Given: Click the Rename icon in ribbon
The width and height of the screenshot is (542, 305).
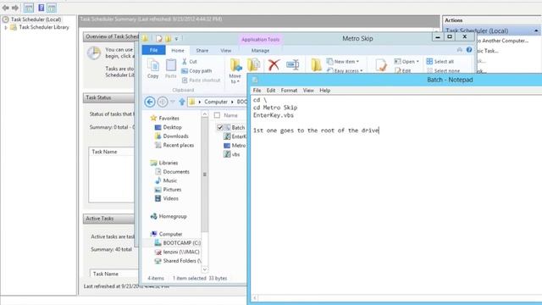Looking at the screenshot, I should pos(293,64).
